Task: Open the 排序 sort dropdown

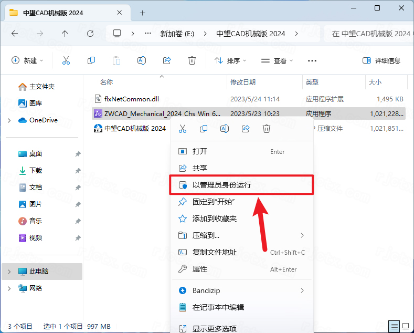Action: tap(230, 60)
